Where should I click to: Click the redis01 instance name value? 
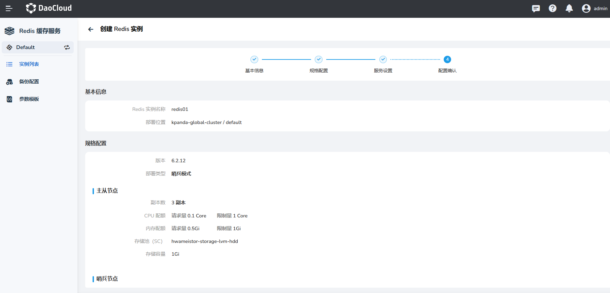(x=180, y=109)
